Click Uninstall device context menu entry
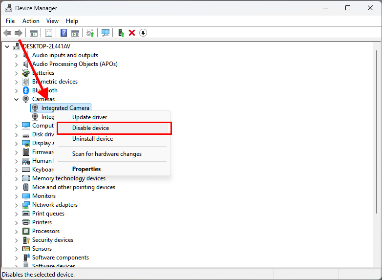Viewport: 382px width, 280px height. pos(93,139)
